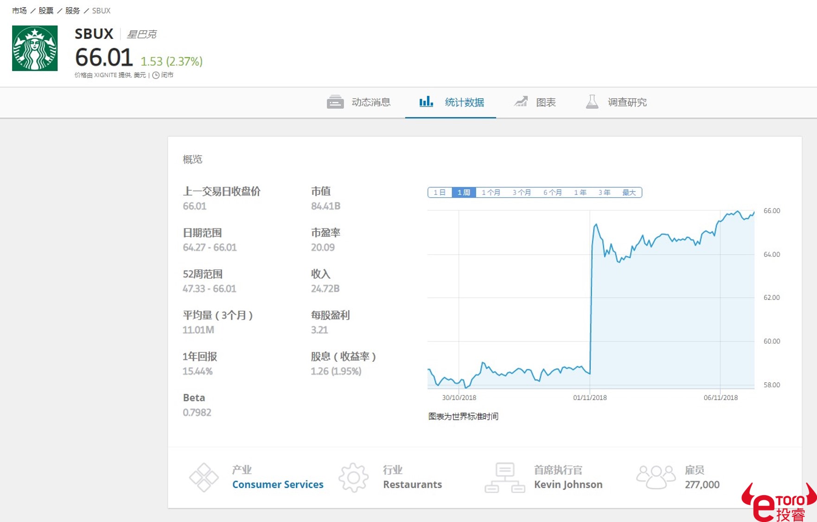Click the revenue value 24.72B
817x522 pixels.
click(x=325, y=289)
